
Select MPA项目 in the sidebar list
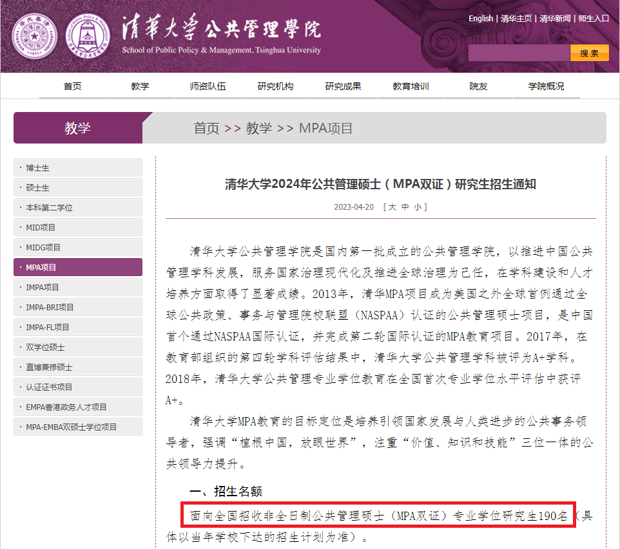(x=78, y=268)
